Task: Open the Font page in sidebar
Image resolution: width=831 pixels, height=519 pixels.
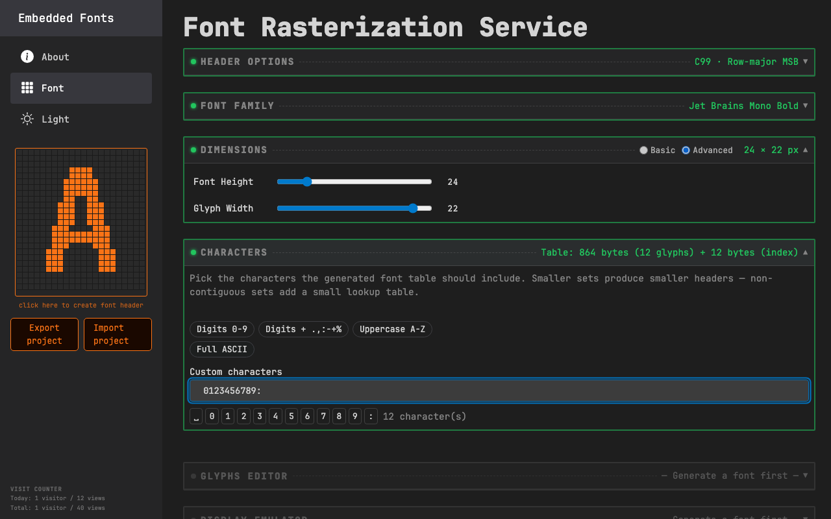Action: pyautogui.click(x=81, y=88)
